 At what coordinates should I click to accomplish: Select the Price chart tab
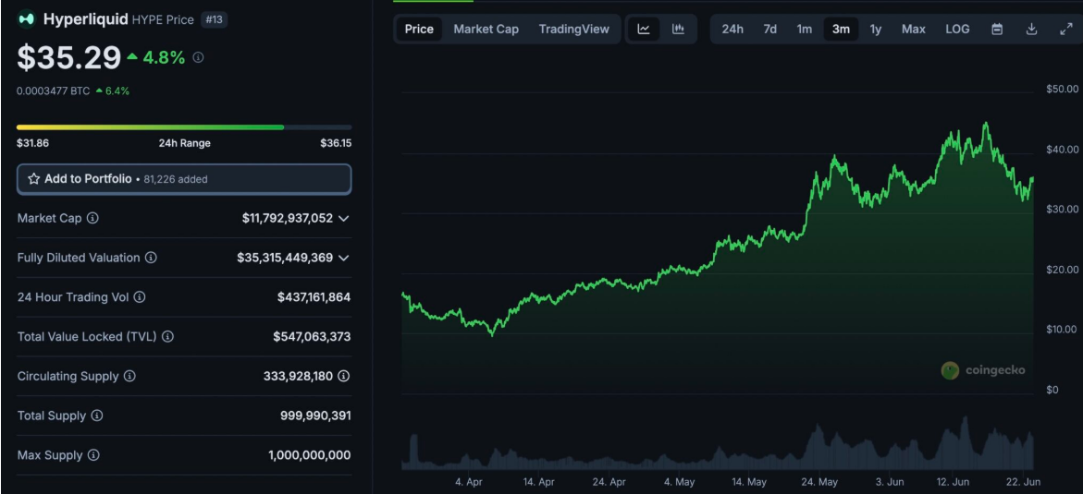coord(419,29)
